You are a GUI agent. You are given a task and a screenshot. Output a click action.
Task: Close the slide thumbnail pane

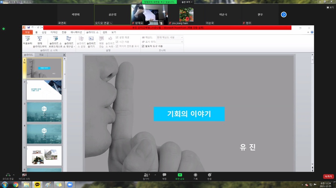64,55
